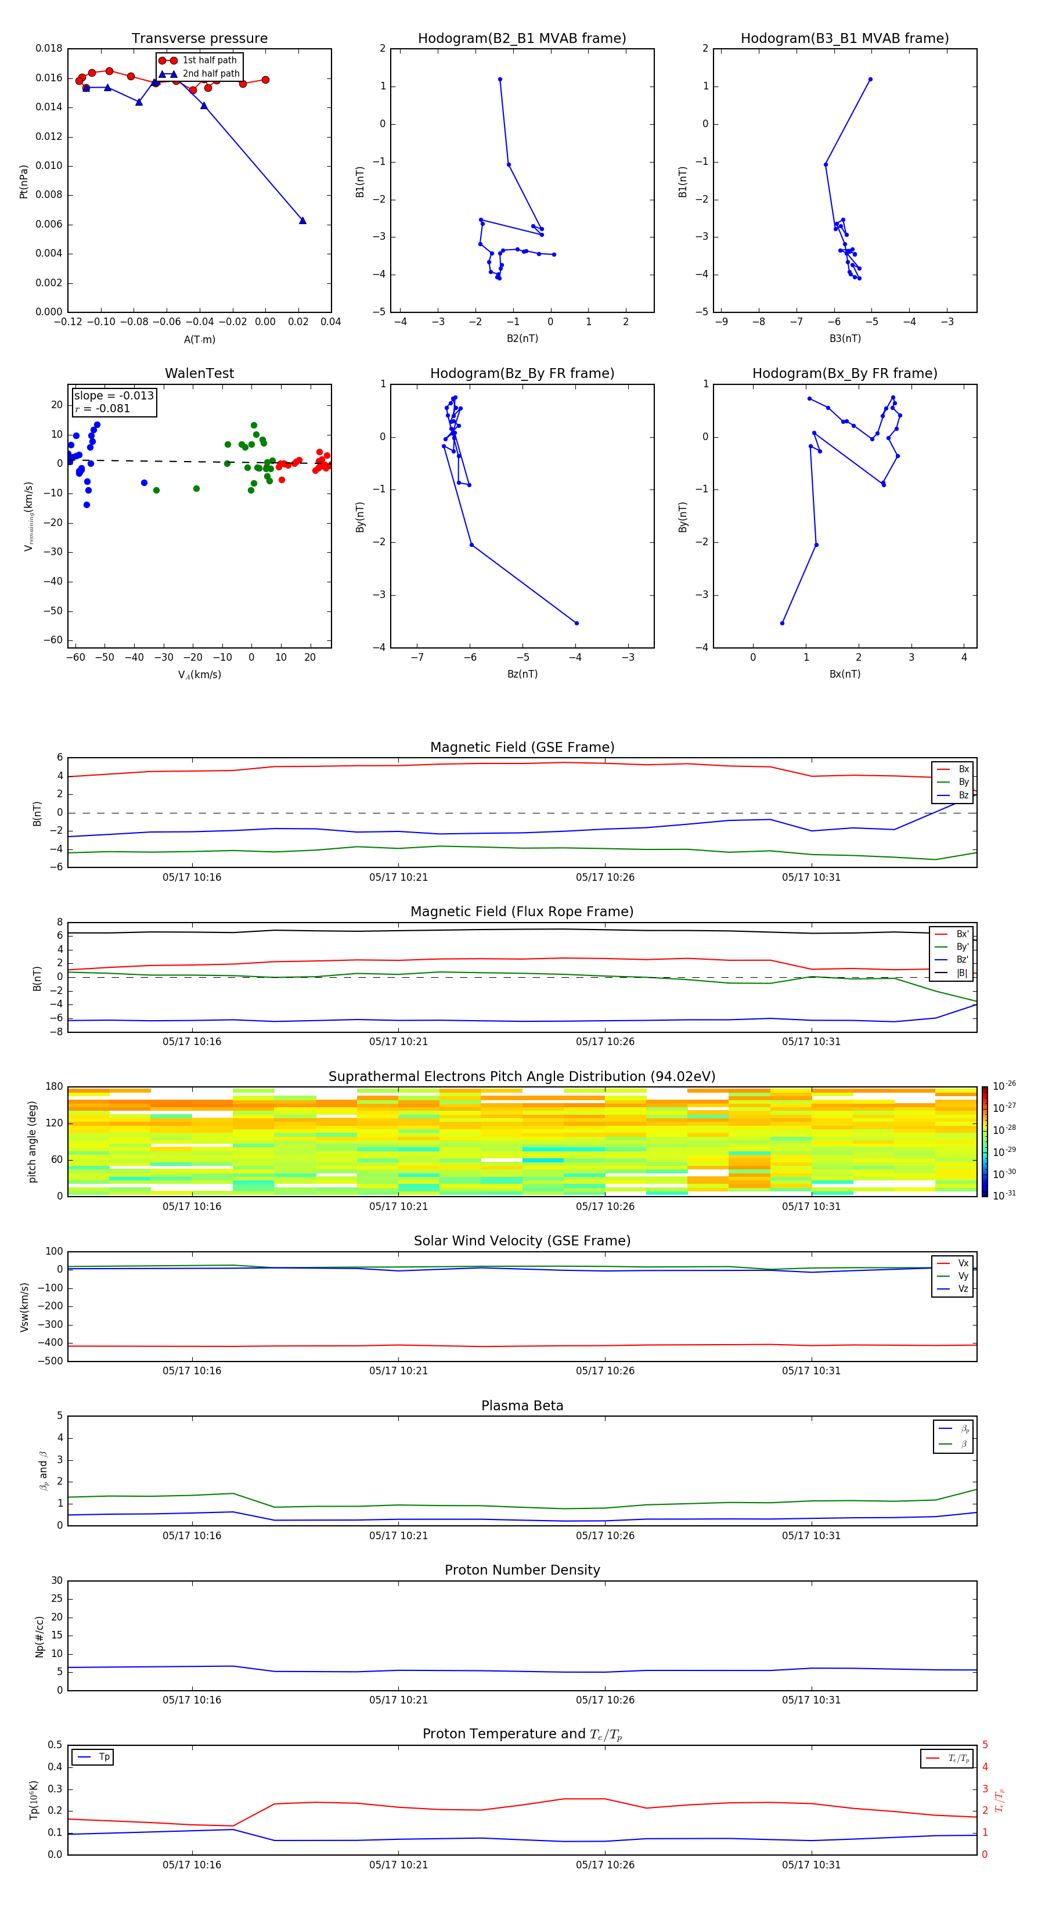Click the 'WalenTest' plot title

(x=199, y=373)
